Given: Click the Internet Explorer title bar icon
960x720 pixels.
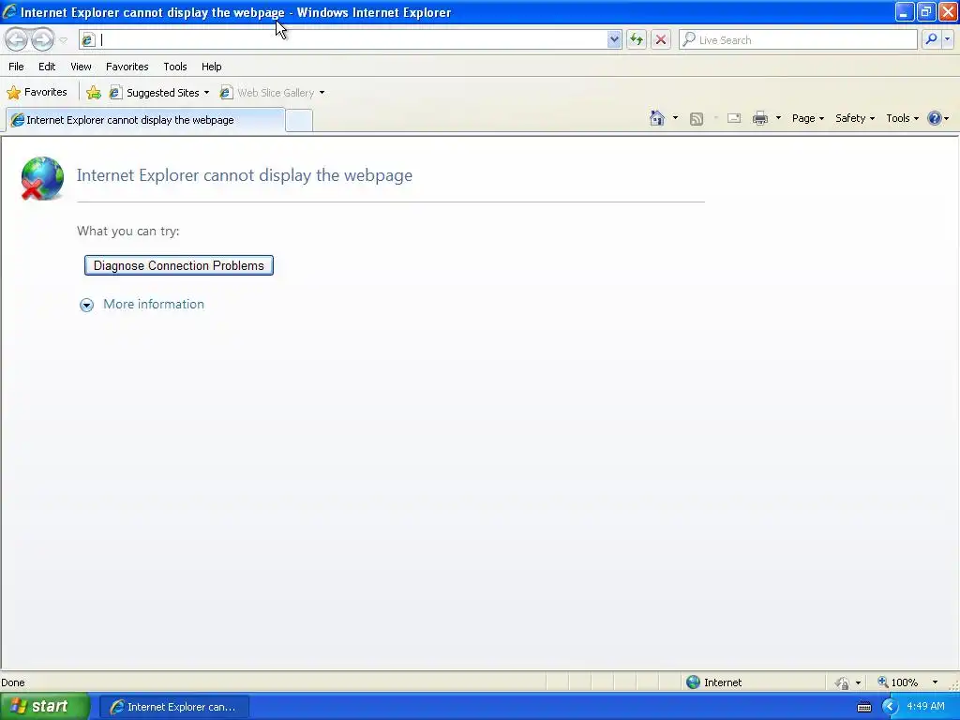Looking at the screenshot, I should click(x=9, y=11).
